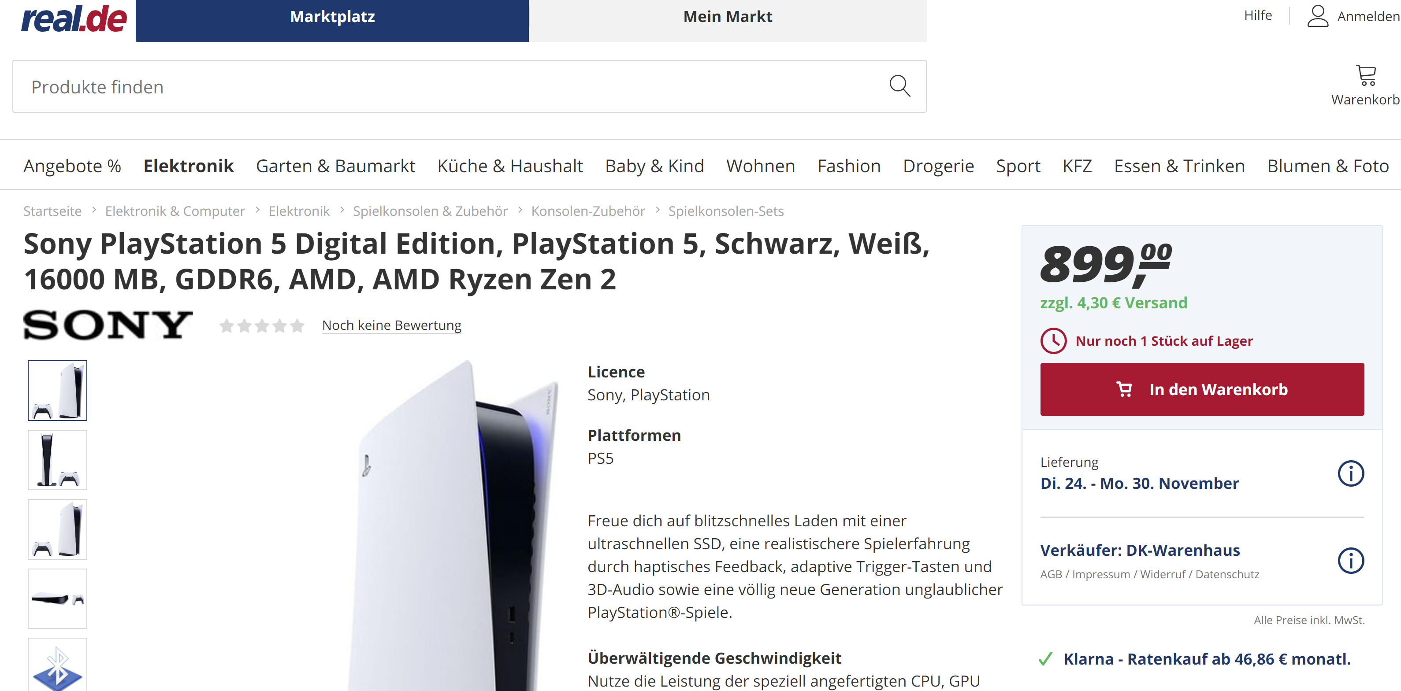Open delivery info icon next to Lieferung
The width and height of the screenshot is (1401, 691).
click(x=1350, y=473)
